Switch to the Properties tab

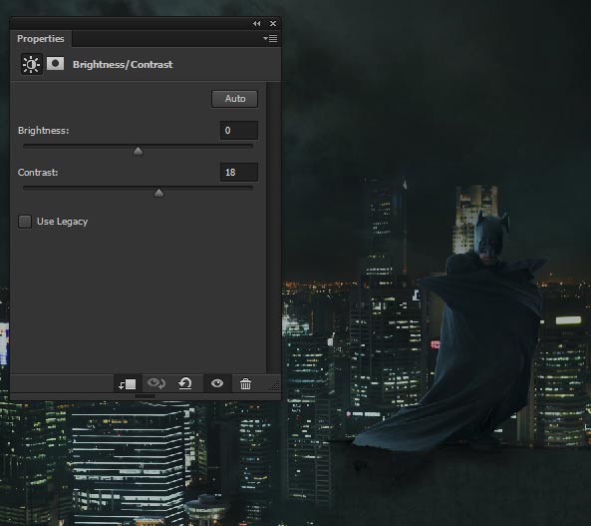pyautogui.click(x=41, y=39)
